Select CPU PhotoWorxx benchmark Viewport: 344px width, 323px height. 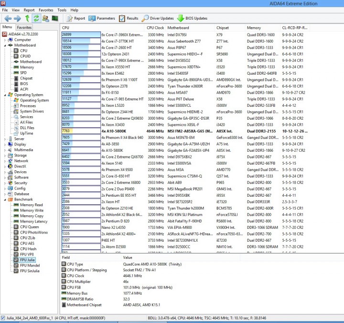(x=31, y=232)
